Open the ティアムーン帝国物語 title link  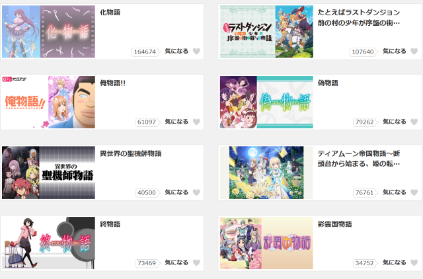click(359, 159)
